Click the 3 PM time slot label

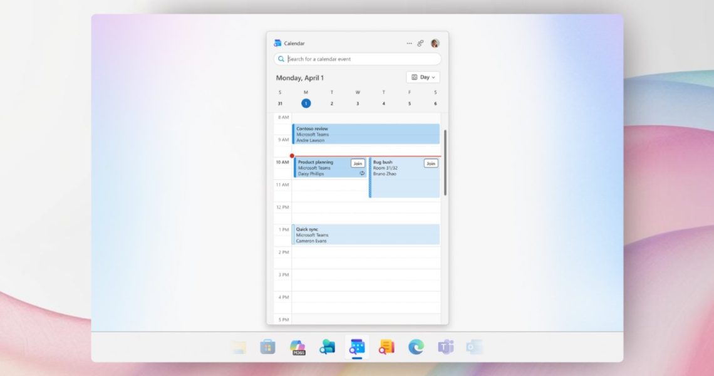tap(283, 274)
